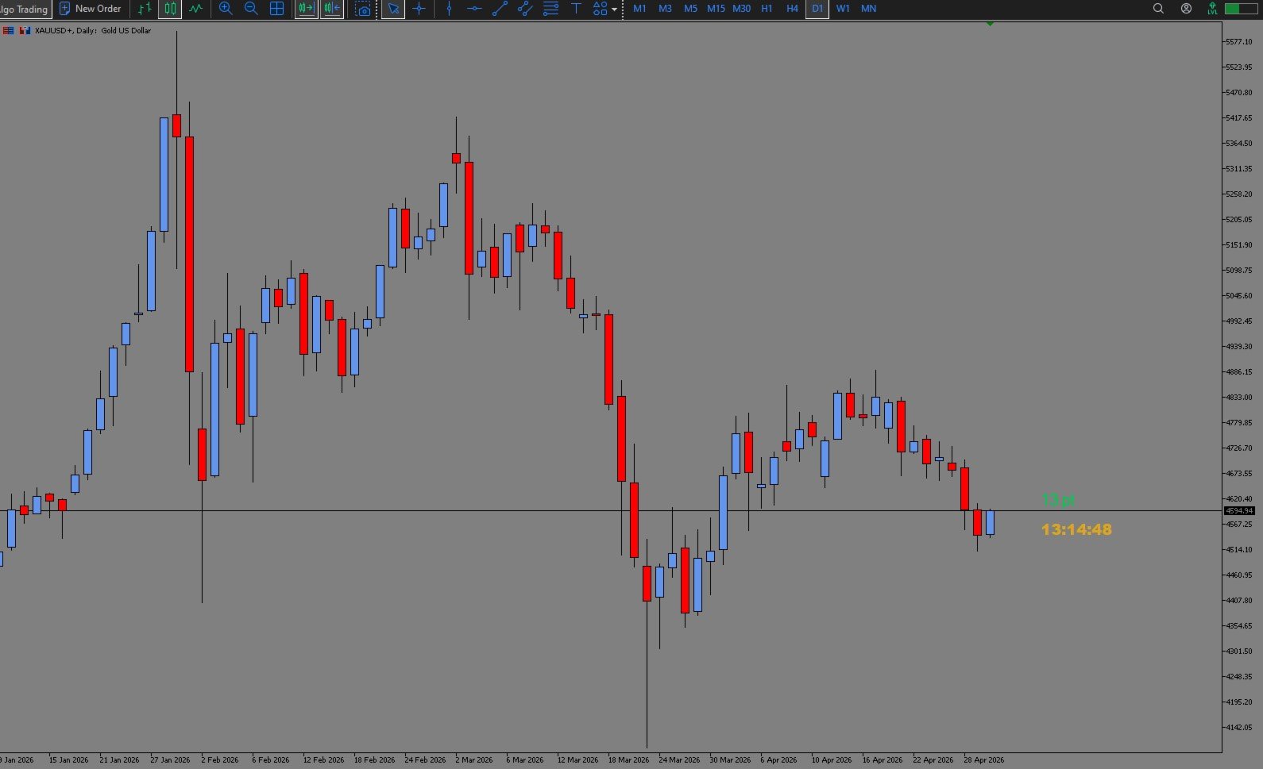1263x769 pixels.
Task: Switch to candlestick chart display
Action: [x=170, y=9]
